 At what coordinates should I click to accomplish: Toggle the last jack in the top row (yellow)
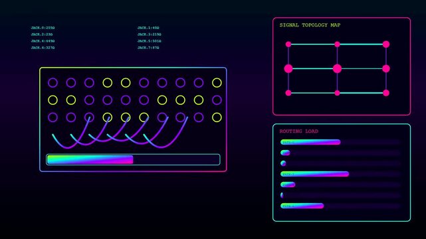pos(217,83)
